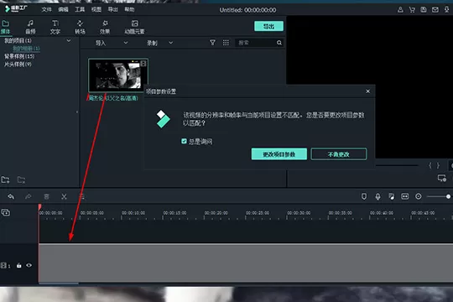This screenshot has height=302, width=453.
Task: Click the teal 导出 export button
Action: [268, 26]
